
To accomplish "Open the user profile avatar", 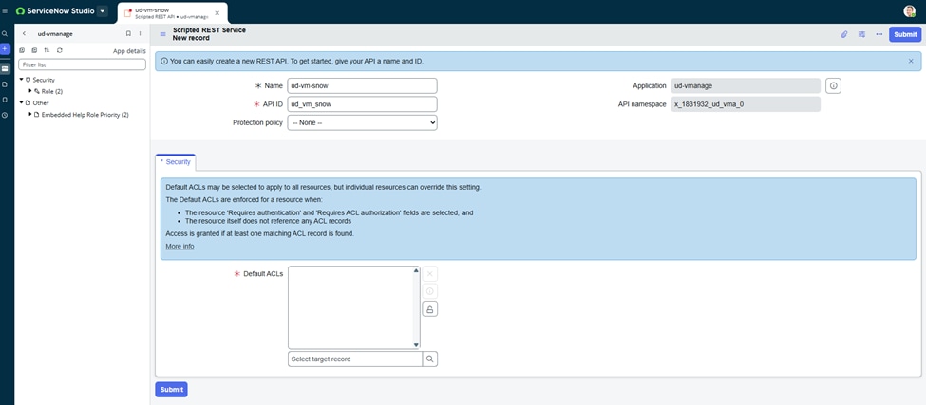I will point(909,11).
